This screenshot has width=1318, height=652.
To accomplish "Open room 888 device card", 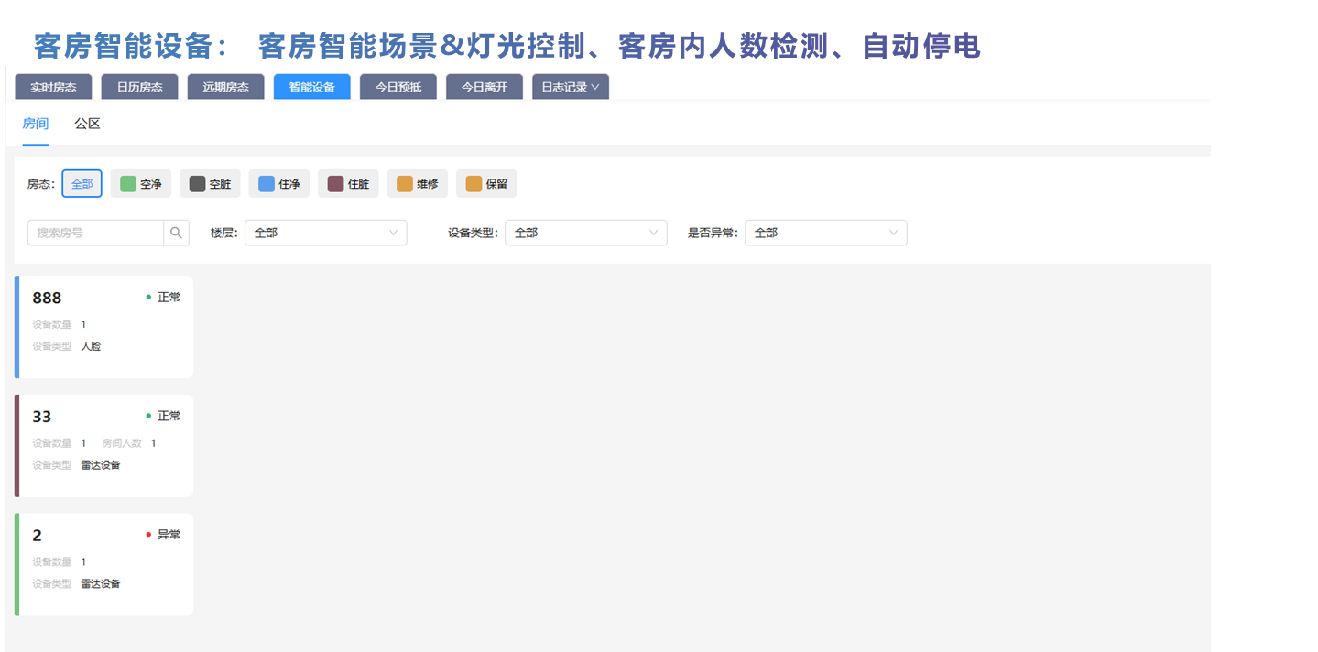I will [x=104, y=327].
